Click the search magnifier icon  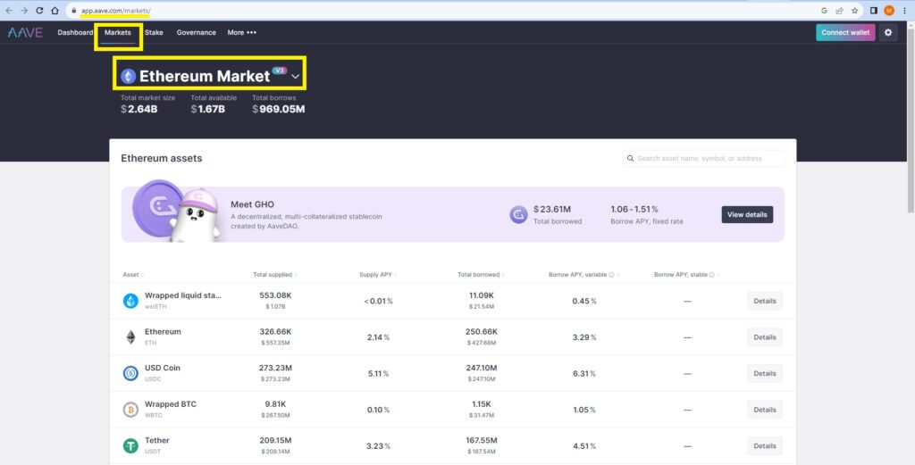(x=630, y=159)
